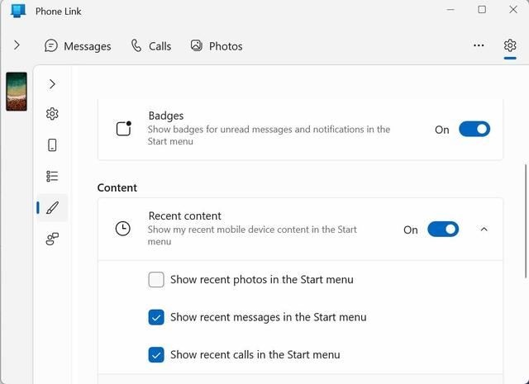Open the feedback icon in sidebar

52,239
